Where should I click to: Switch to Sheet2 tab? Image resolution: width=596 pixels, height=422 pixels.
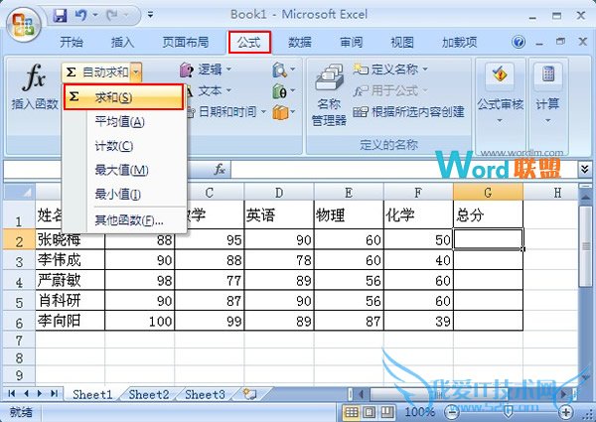[x=149, y=394]
